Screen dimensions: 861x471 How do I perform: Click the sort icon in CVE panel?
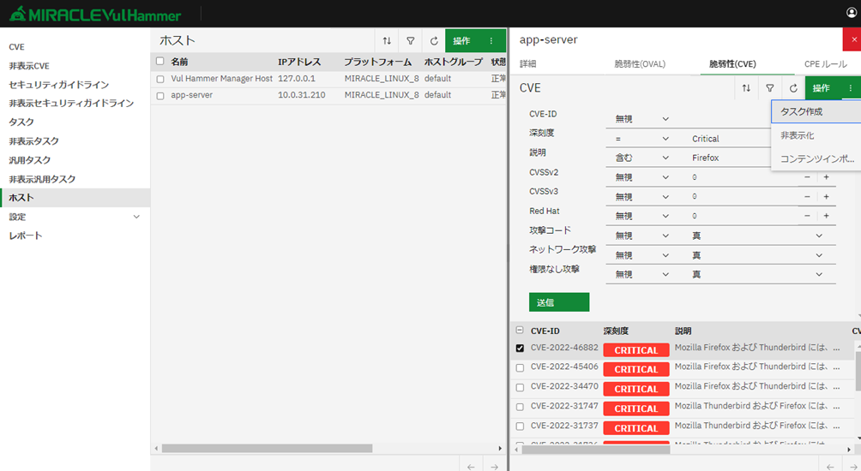(x=746, y=88)
